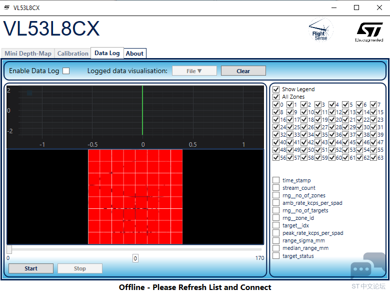Click the slider maximum value 170

pos(259,258)
